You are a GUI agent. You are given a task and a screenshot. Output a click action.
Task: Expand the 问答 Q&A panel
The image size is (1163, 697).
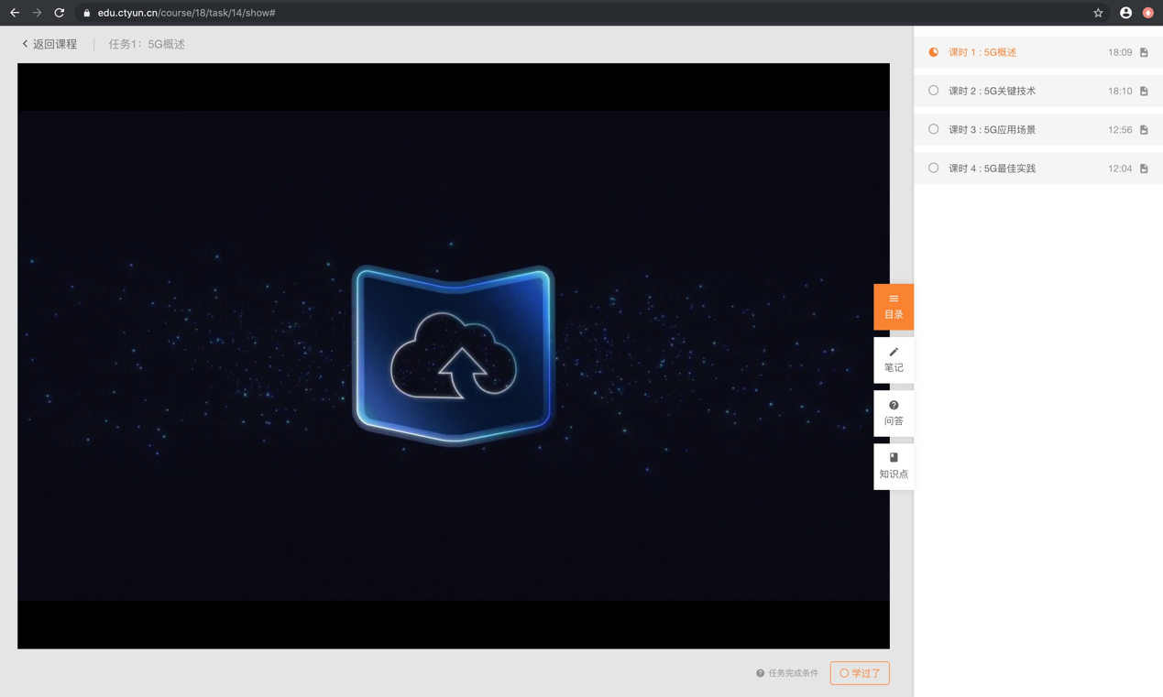[893, 413]
